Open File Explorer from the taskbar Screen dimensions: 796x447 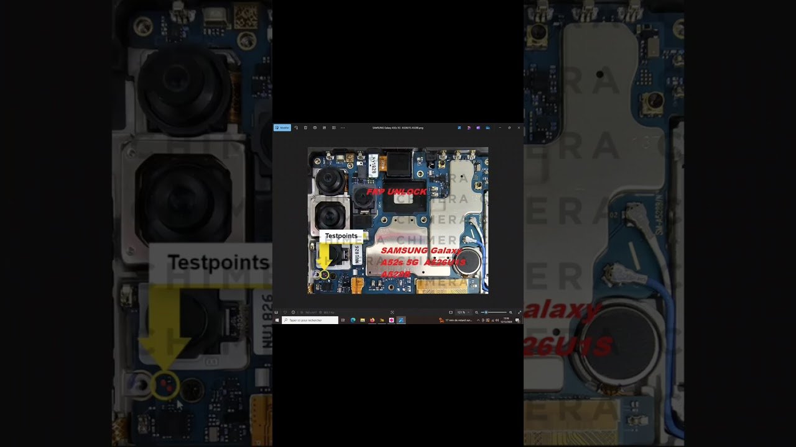[x=363, y=320]
